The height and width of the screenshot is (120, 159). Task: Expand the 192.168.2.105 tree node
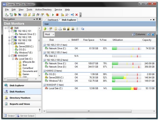pyautogui.click(x=9, y=37)
